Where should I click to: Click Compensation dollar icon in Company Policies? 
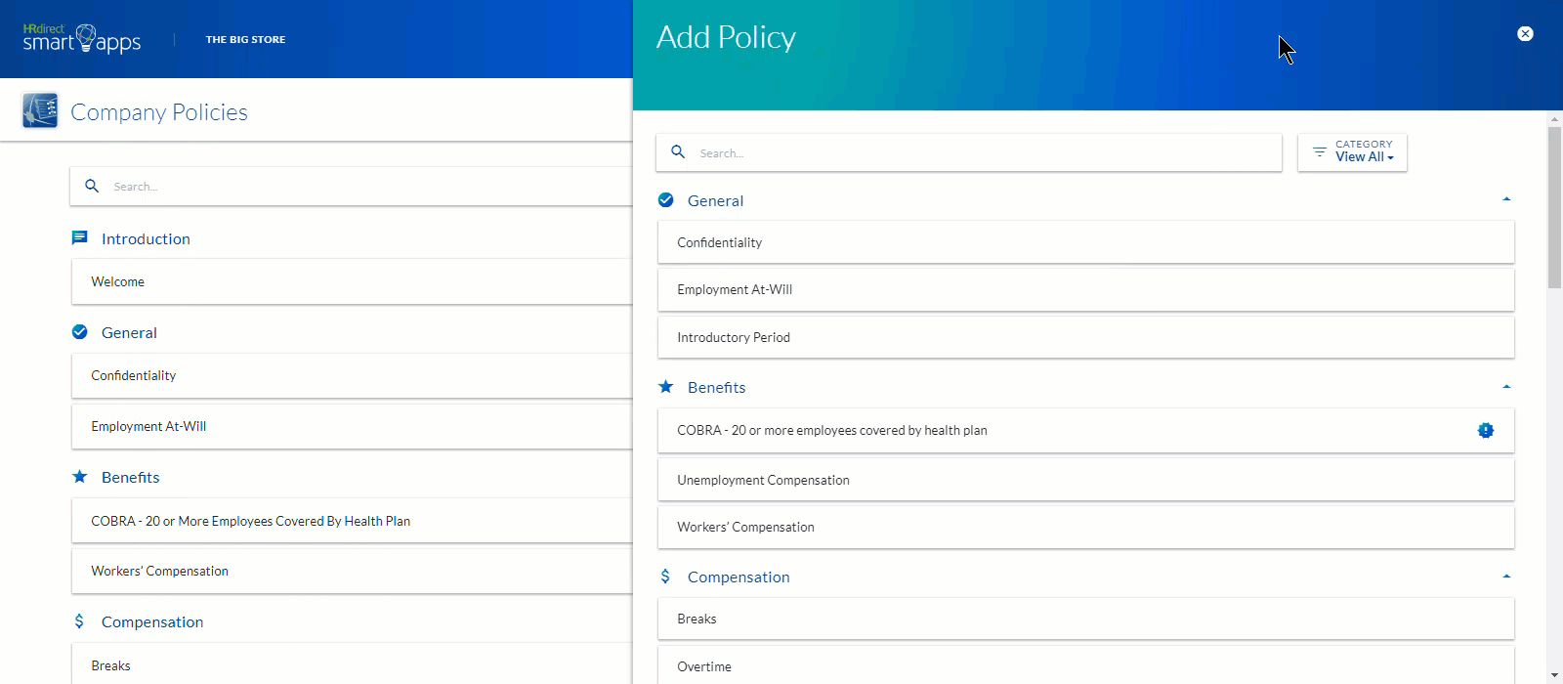(x=79, y=621)
